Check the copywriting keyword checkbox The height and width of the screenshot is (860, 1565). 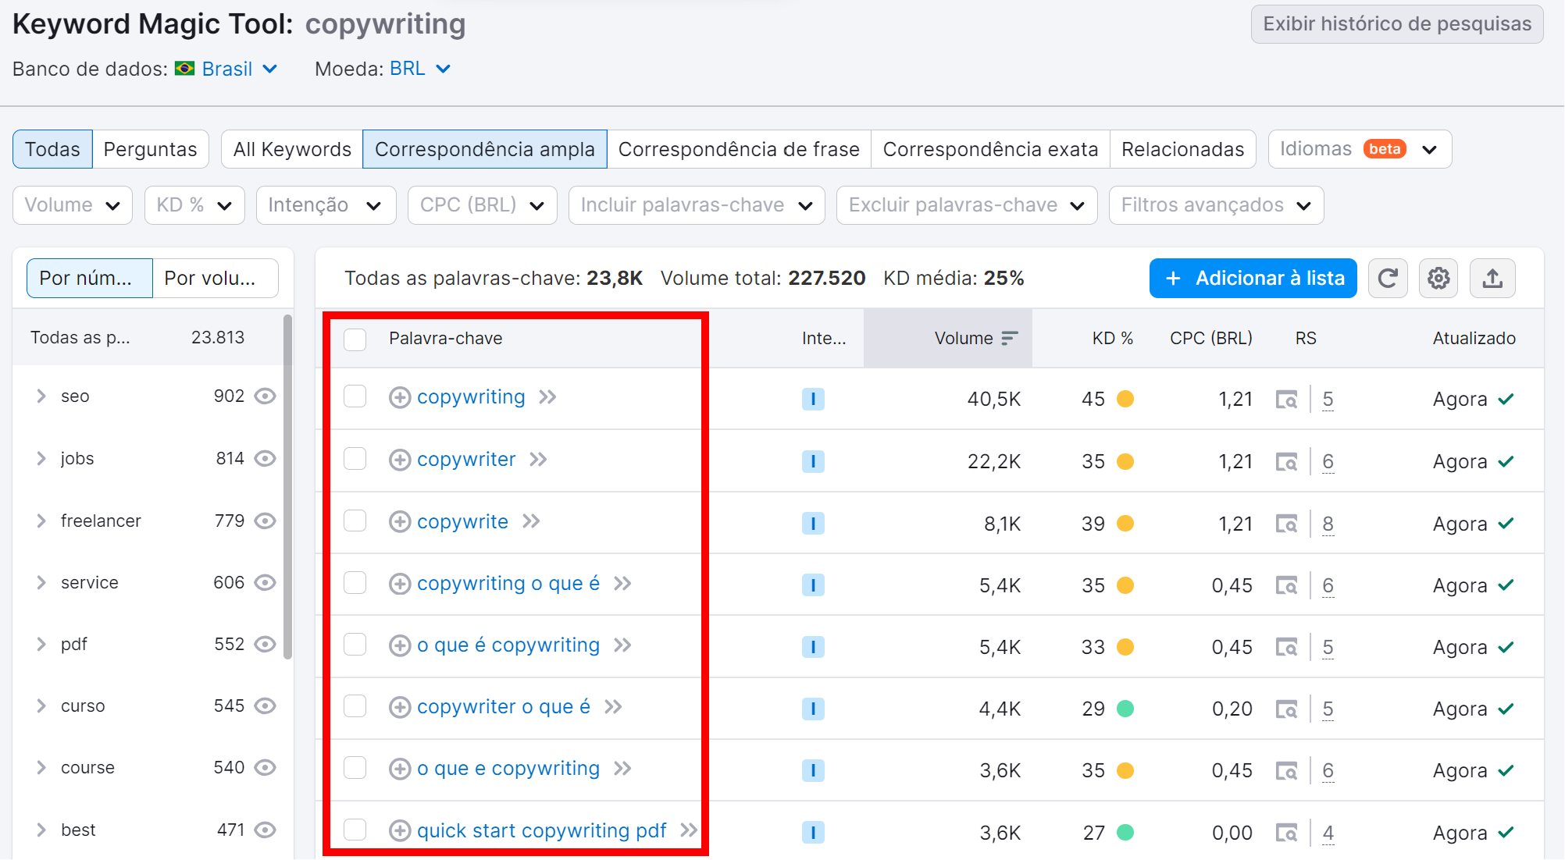(355, 396)
